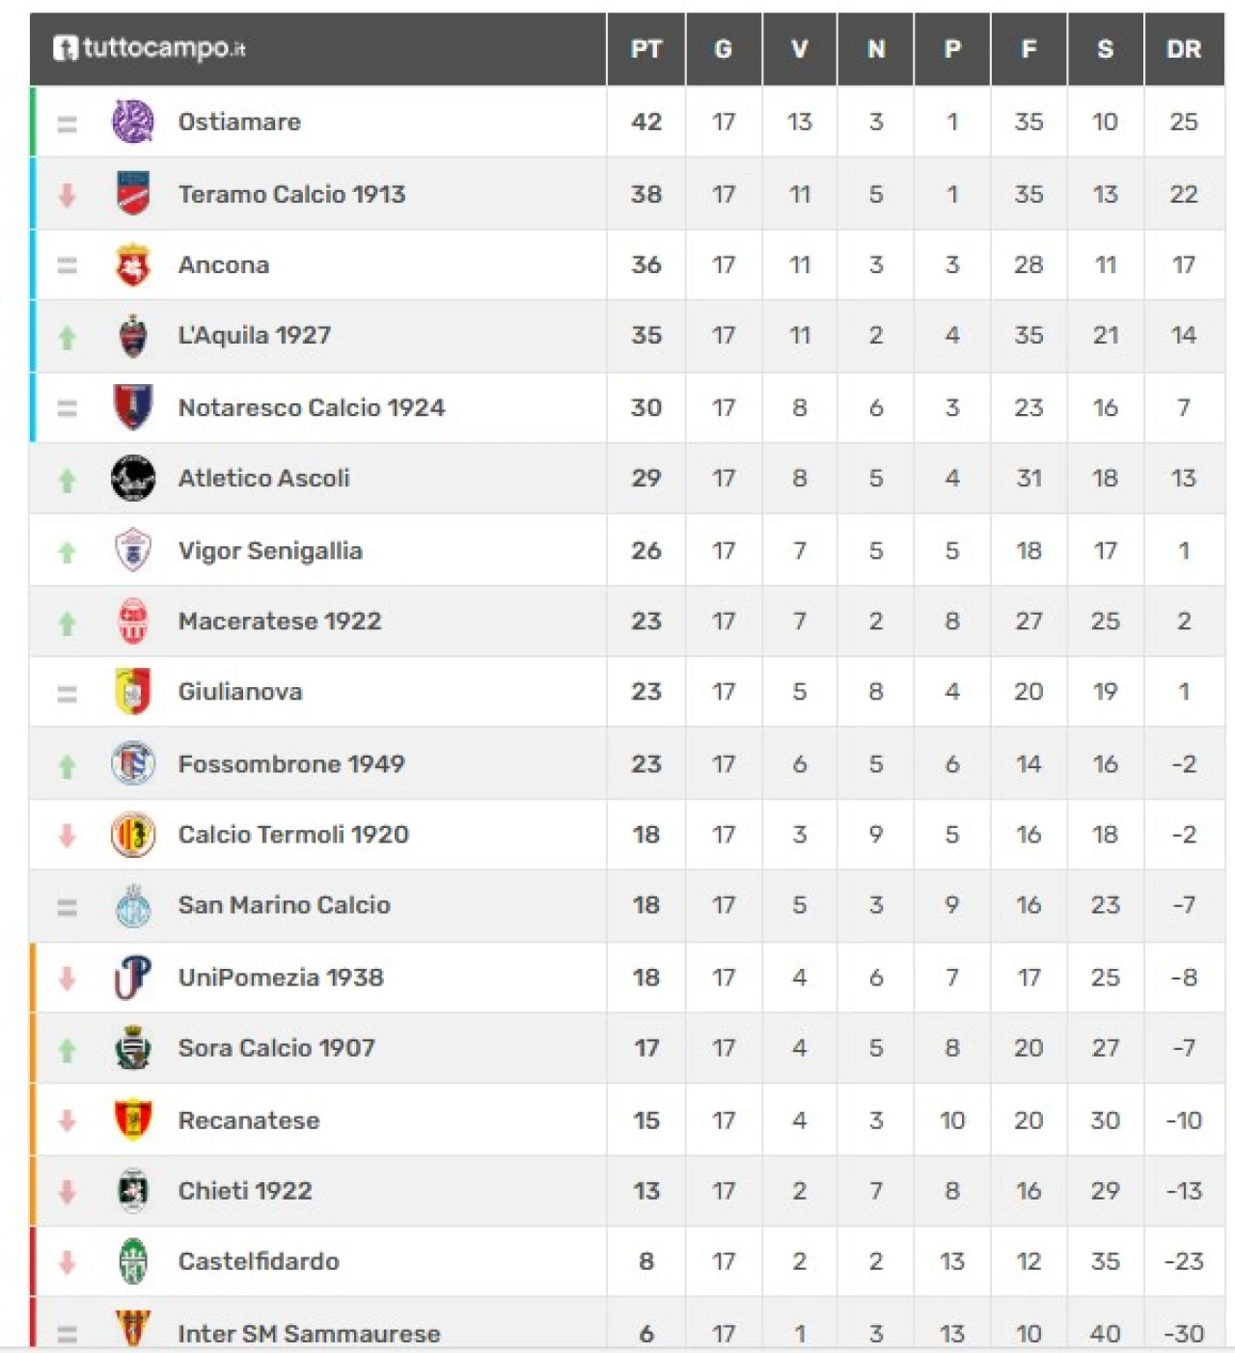Open the Notaresco Calcio 1924 team page

312,408
